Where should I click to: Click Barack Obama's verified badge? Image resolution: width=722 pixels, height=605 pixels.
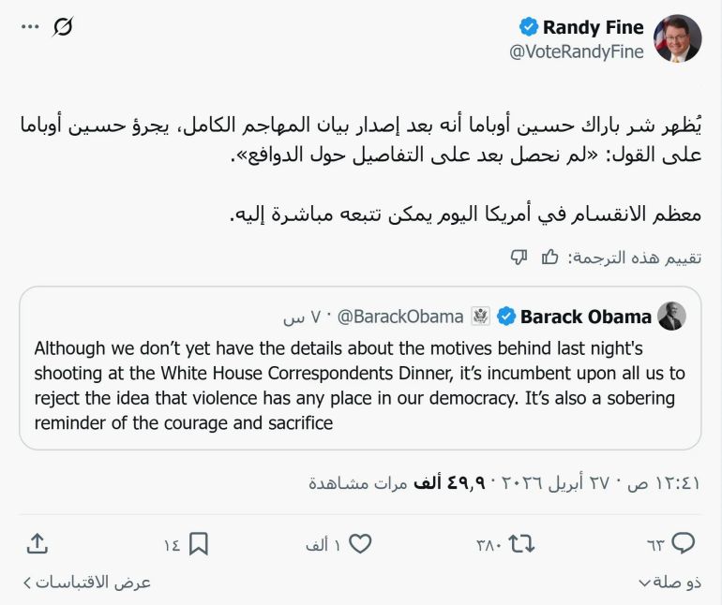506,317
